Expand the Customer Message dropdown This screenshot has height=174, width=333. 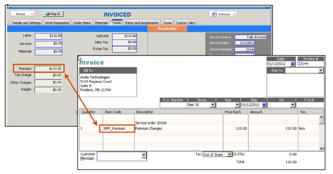pos(144,155)
